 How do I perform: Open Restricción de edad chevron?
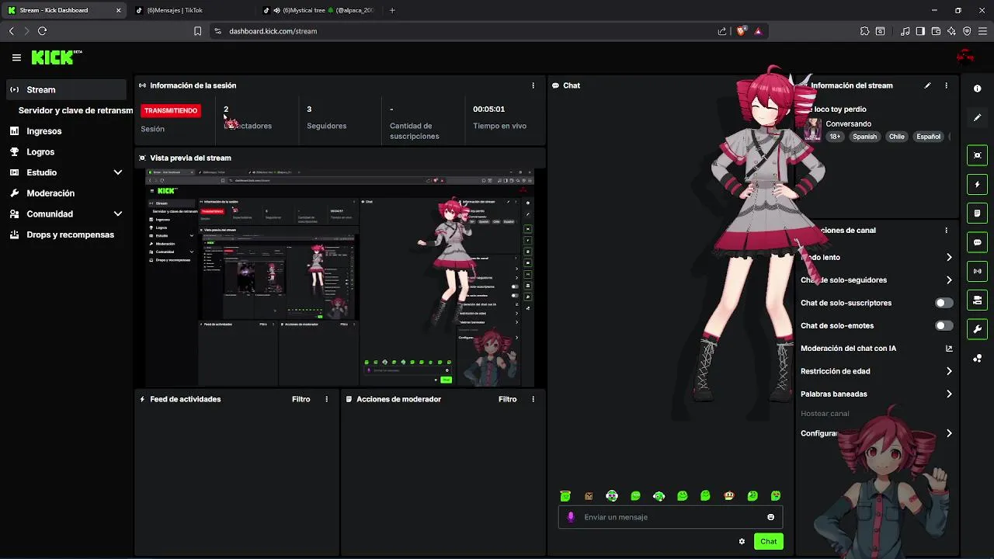(x=949, y=371)
